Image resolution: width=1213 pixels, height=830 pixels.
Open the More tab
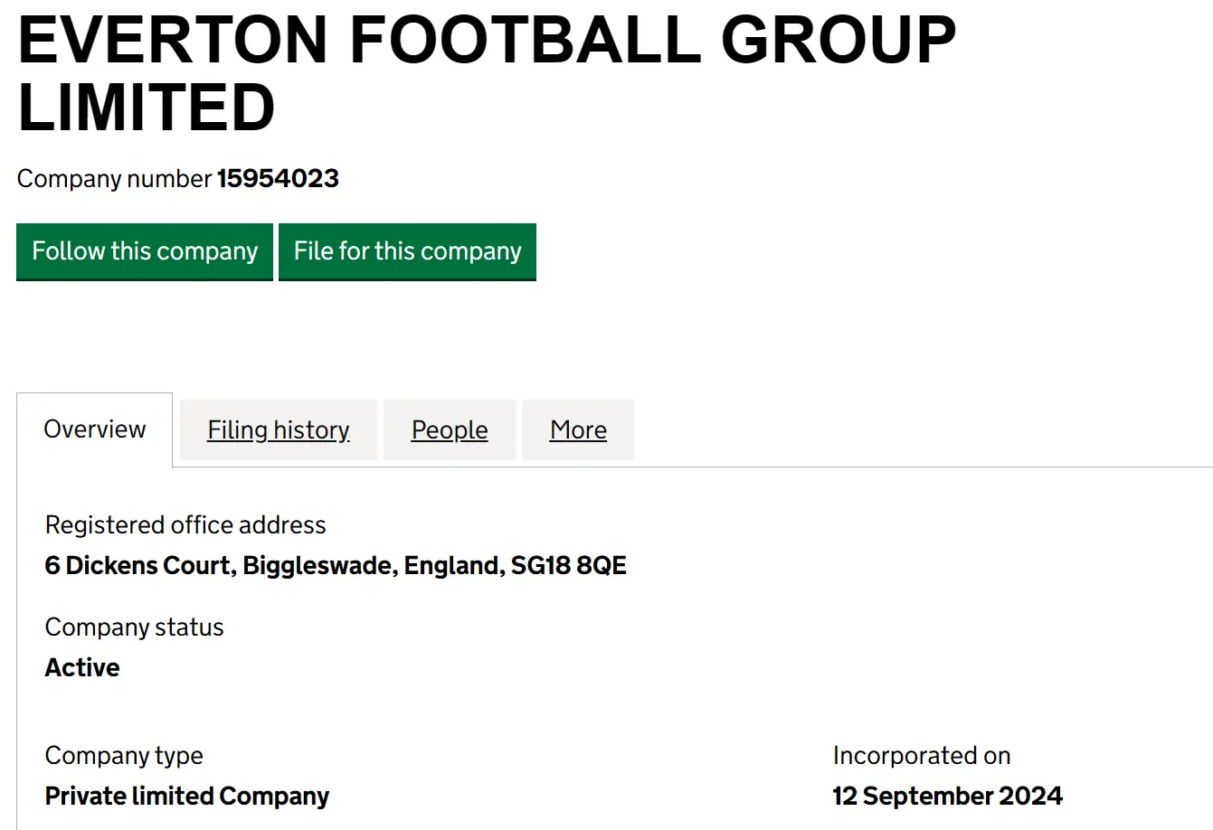(578, 430)
